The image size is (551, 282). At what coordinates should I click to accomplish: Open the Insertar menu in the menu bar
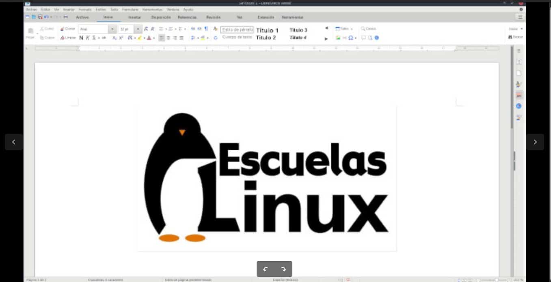(x=69, y=9)
